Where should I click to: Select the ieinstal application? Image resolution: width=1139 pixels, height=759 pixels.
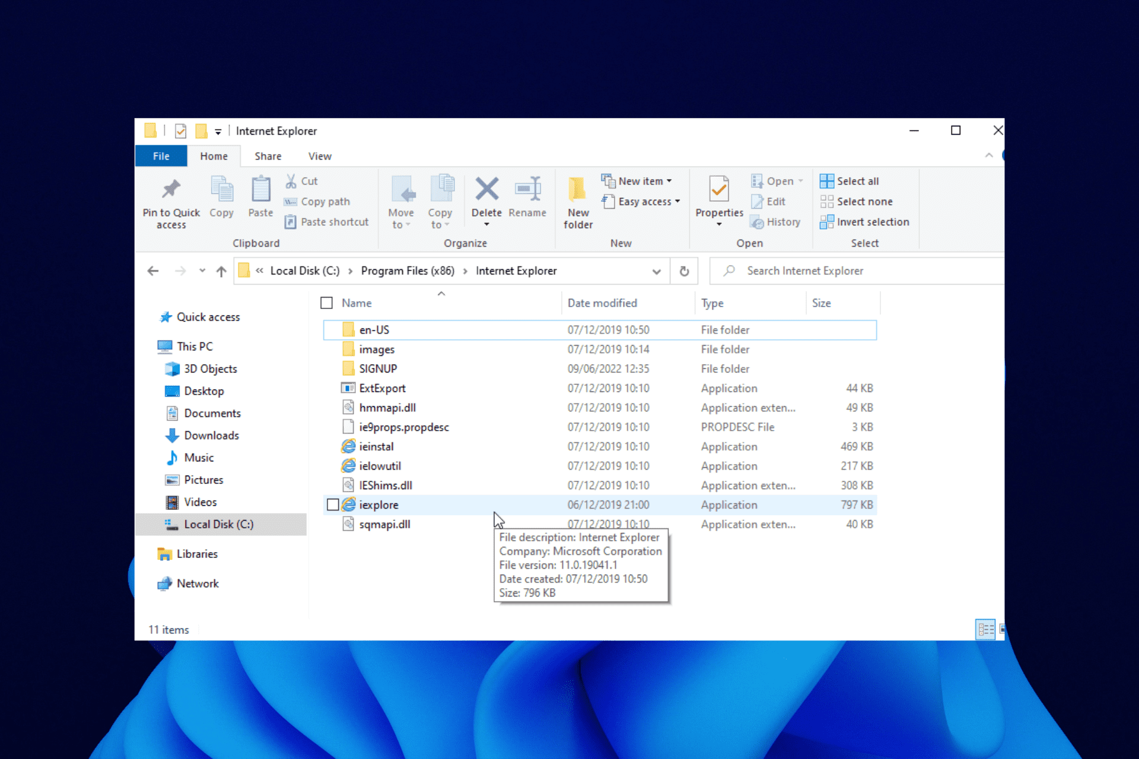600,447
